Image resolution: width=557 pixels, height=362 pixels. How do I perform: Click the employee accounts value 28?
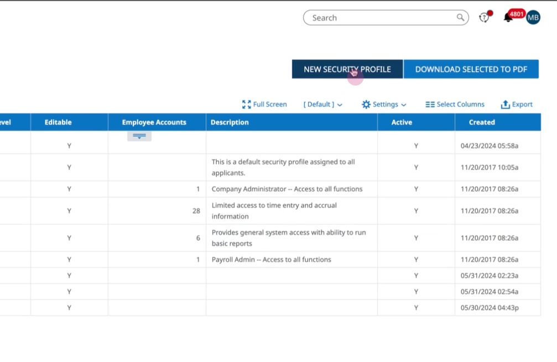click(196, 211)
